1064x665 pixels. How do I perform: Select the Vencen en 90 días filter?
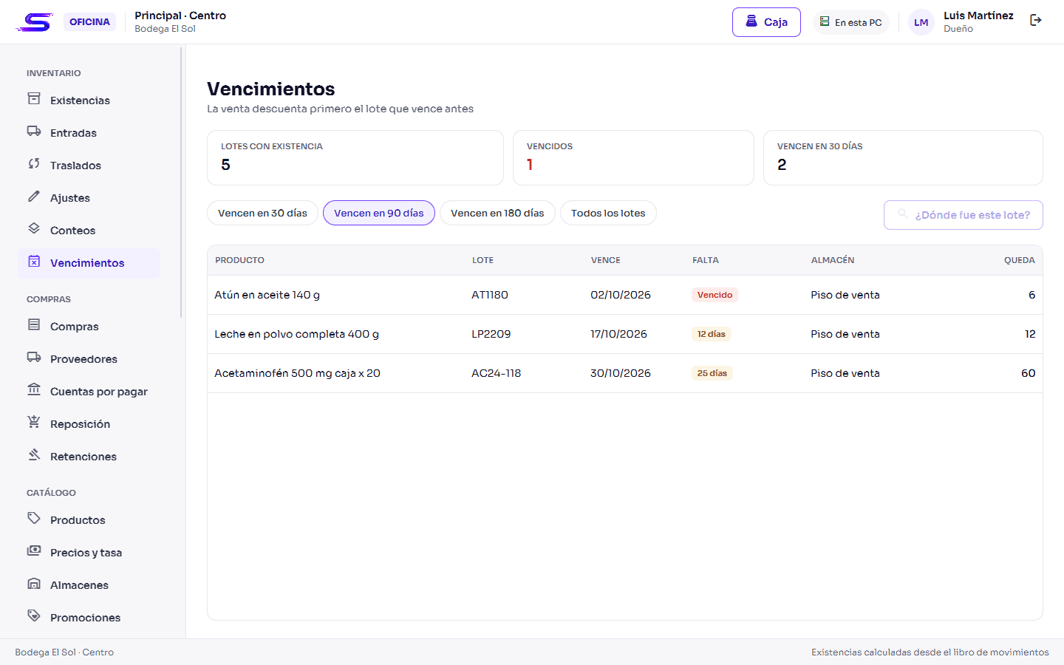(x=379, y=213)
